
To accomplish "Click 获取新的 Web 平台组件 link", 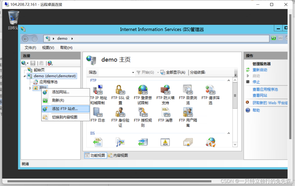I will (x=270, y=103).
